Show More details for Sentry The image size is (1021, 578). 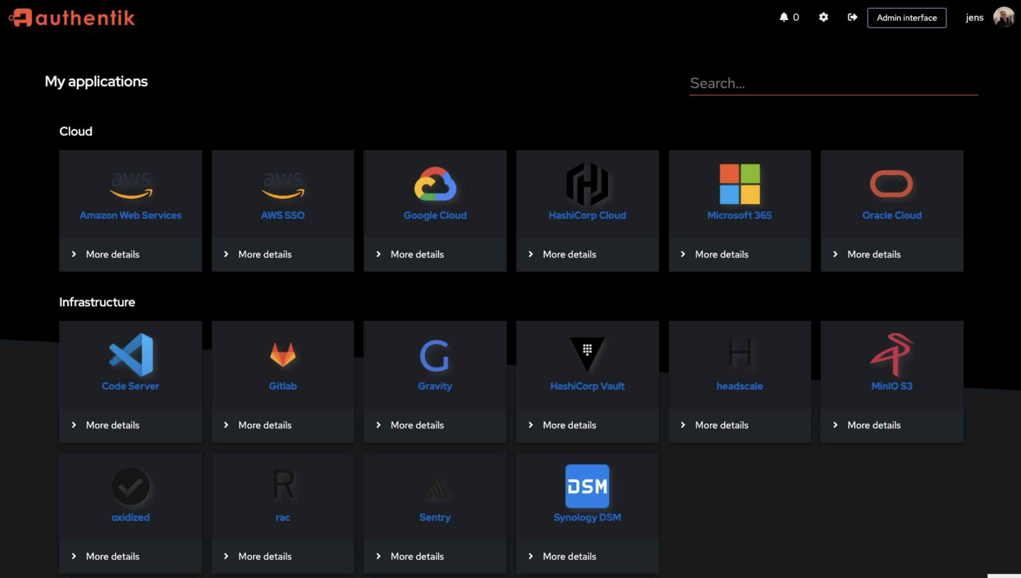pos(435,556)
